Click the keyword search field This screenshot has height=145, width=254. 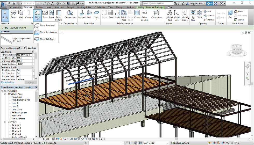[x=157, y=3]
